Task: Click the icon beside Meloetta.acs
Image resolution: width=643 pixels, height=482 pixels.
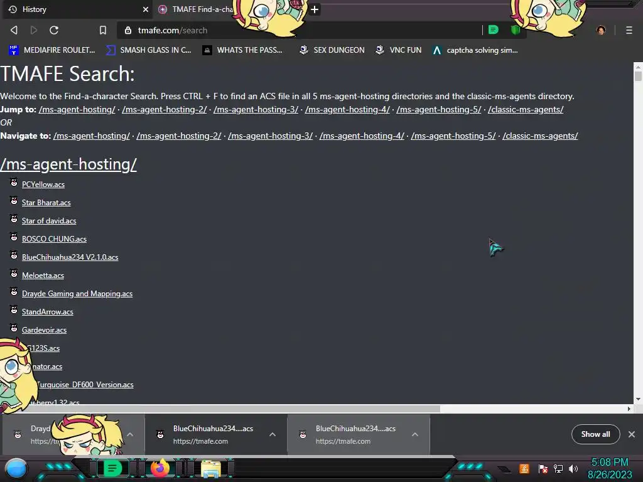Action: coord(14,274)
